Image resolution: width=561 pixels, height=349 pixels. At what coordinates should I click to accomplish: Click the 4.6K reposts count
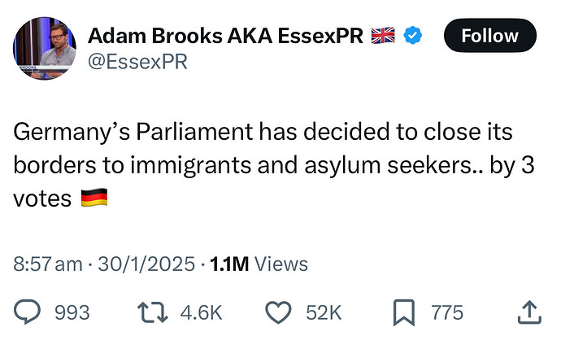pos(201,312)
